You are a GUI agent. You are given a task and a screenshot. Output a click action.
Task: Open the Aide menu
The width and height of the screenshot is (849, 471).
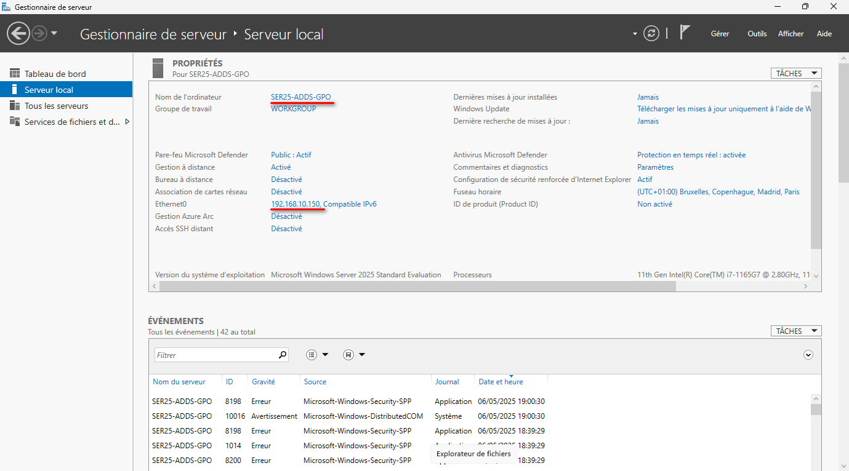coord(824,34)
